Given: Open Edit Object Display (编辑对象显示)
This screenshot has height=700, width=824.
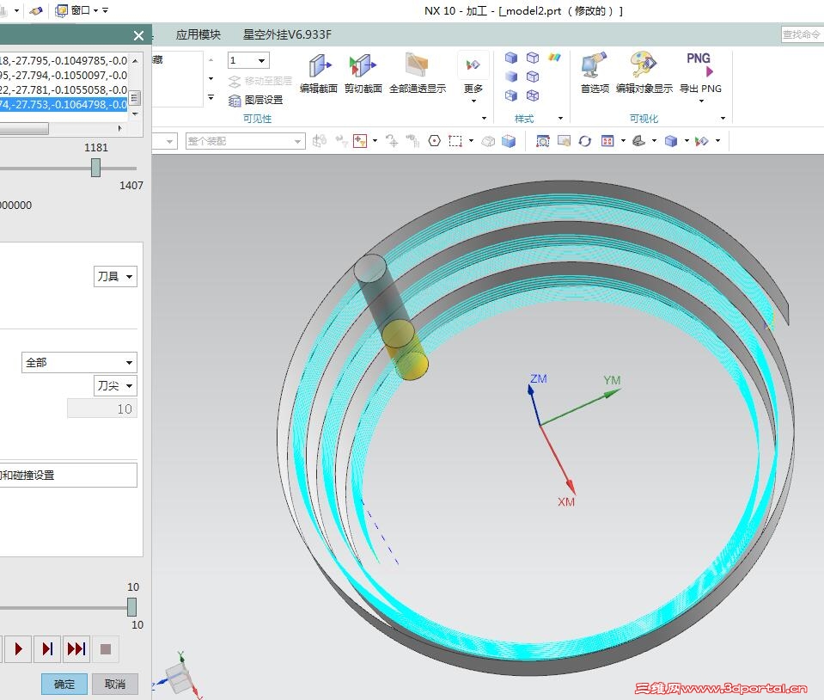Looking at the screenshot, I should click(x=644, y=72).
